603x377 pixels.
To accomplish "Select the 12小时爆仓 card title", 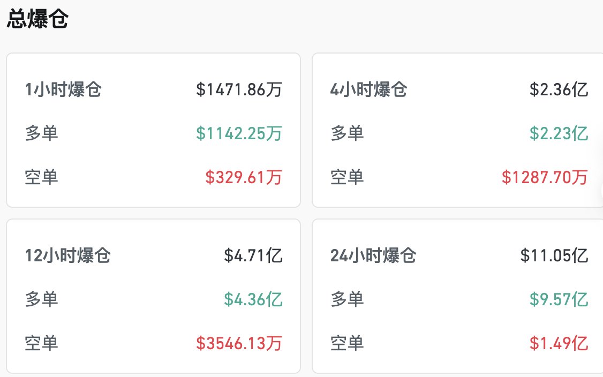I will pyautogui.click(x=68, y=256).
